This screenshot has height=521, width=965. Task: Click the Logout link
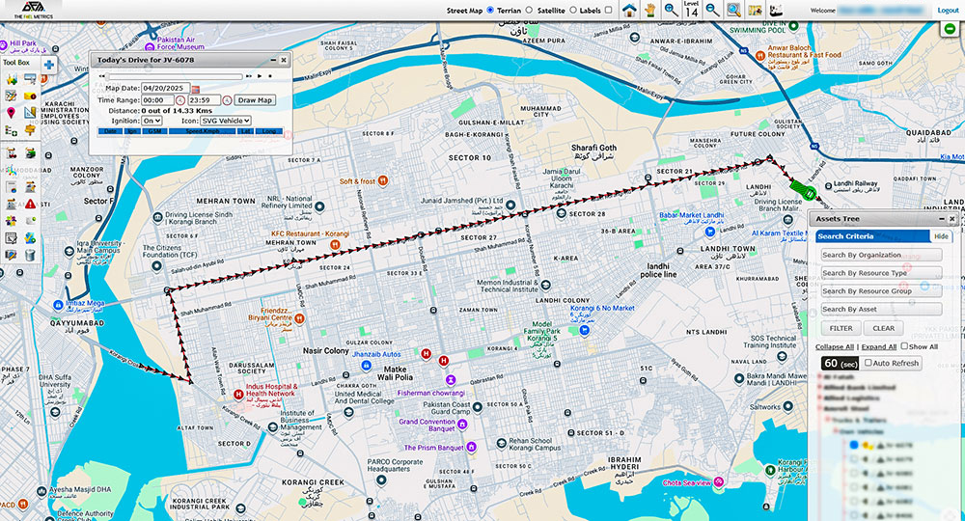pos(948,10)
